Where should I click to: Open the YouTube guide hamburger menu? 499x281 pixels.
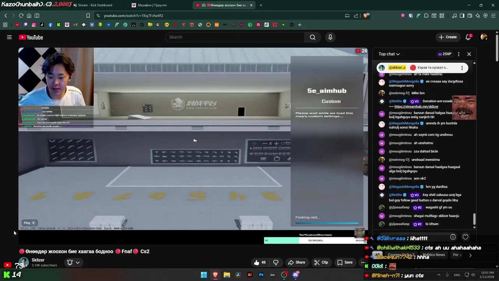click(9, 37)
